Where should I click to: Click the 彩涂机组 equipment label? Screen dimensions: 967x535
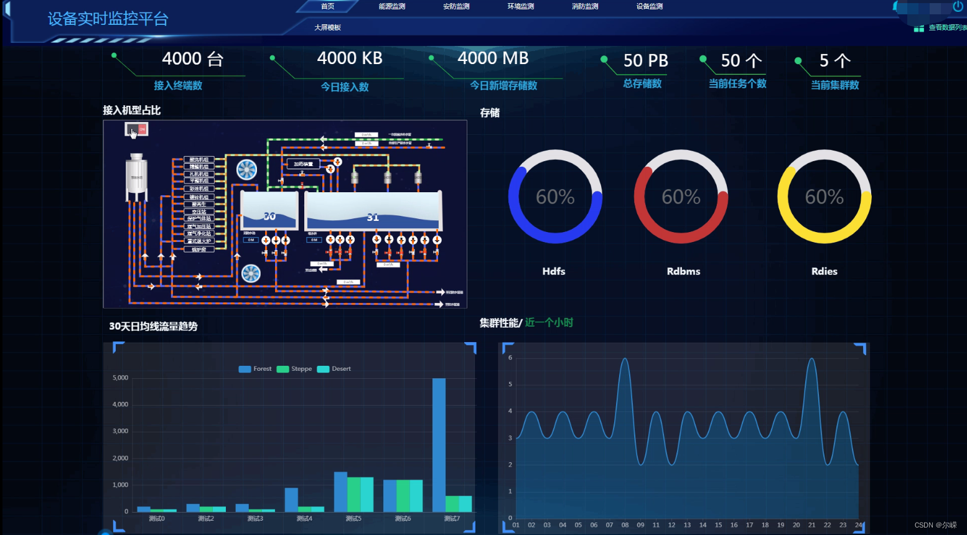[x=199, y=188]
